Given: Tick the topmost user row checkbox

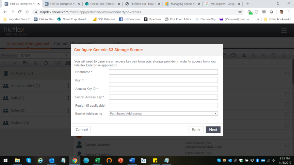Looking at the screenshot, I should [x=287, y=74].
